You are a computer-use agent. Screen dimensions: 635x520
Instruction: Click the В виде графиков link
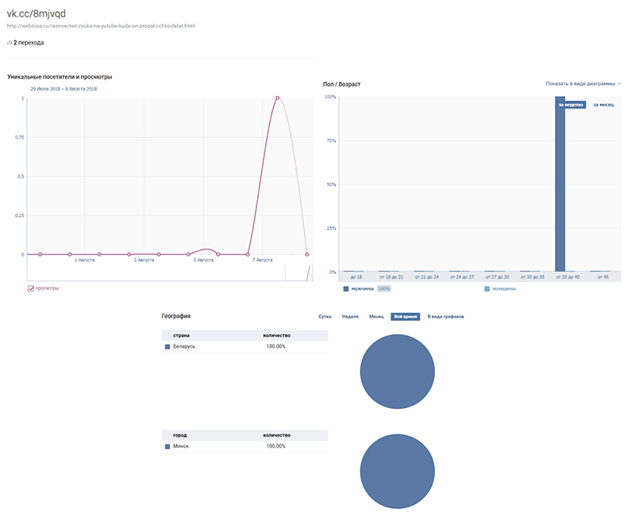pos(445,317)
